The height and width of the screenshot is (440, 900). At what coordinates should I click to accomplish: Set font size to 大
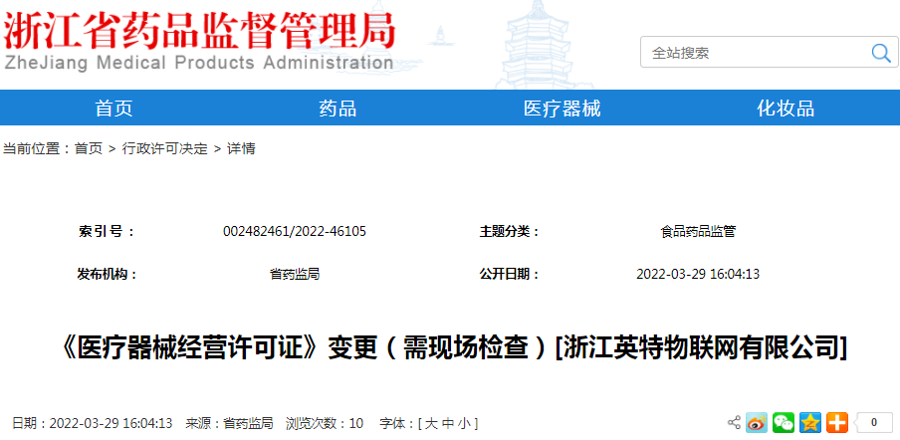[432, 424]
